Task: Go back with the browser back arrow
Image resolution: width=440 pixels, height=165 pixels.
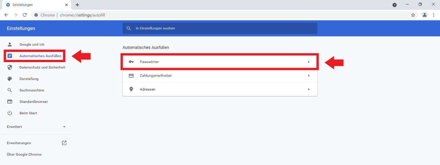Action: click(x=6, y=15)
